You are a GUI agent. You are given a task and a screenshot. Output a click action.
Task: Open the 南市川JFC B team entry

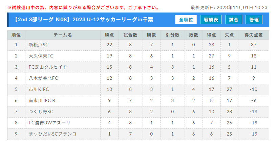(x=42, y=100)
